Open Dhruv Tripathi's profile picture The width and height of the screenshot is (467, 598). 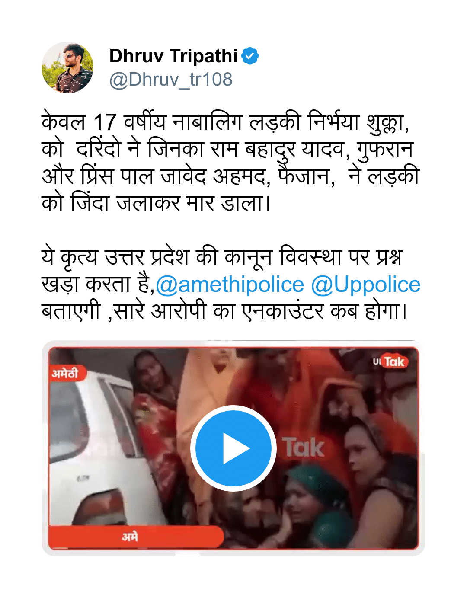click(x=67, y=67)
